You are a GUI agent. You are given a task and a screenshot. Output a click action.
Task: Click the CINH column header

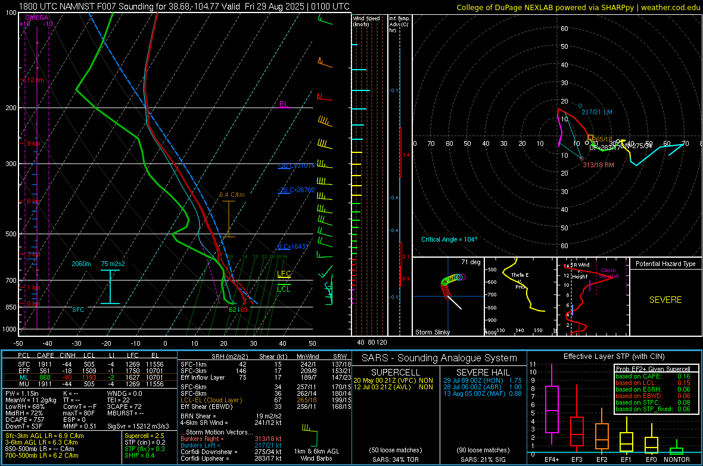tap(68, 355)
